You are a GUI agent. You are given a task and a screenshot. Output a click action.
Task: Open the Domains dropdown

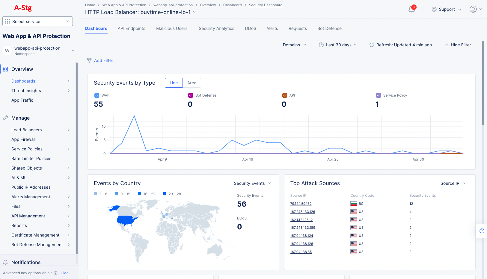click(294, 45)
